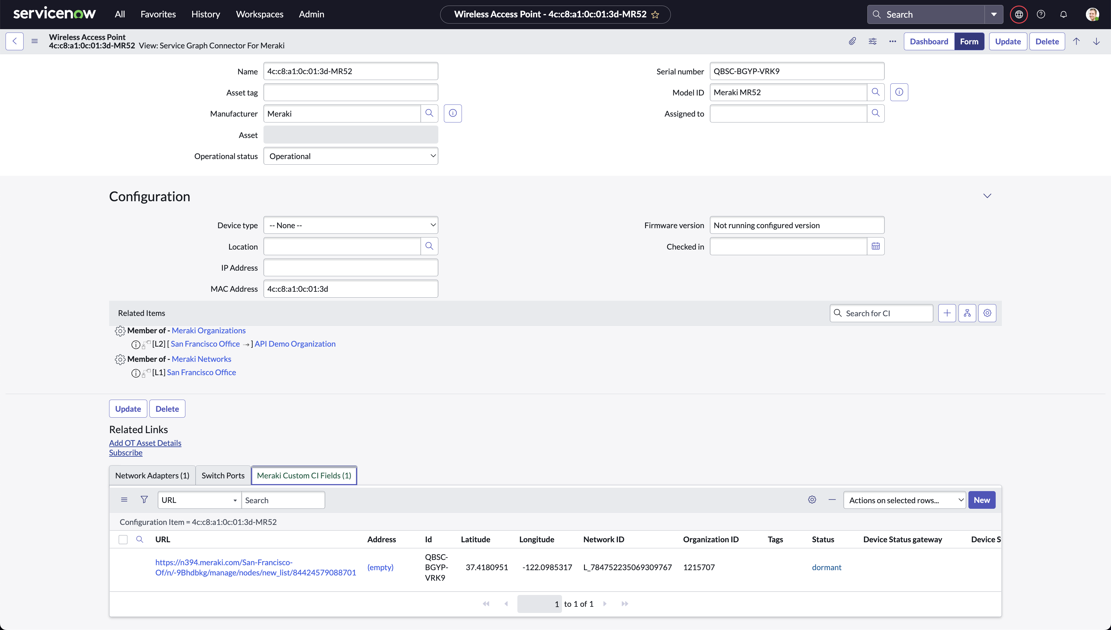The height and width of the screenshot is (630, 1111).
Task: Open Actions on selected rows dropdown
Action: [904, 500]
